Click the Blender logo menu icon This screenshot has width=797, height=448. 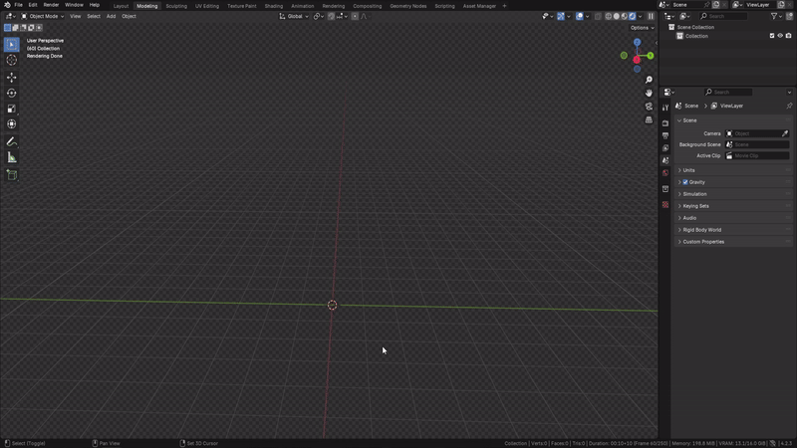(7, 5)
